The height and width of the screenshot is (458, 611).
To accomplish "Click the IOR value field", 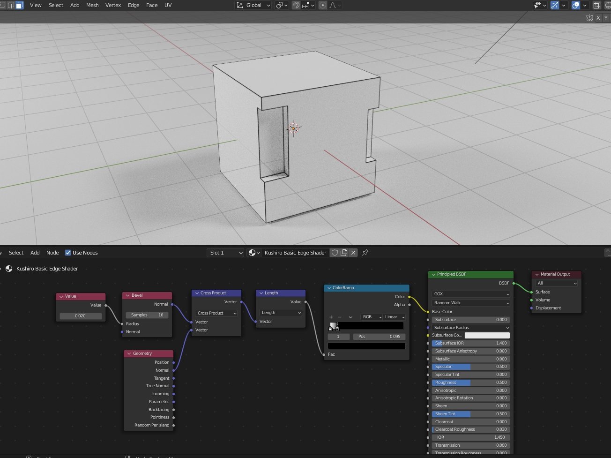I will (x=470, y=437).
